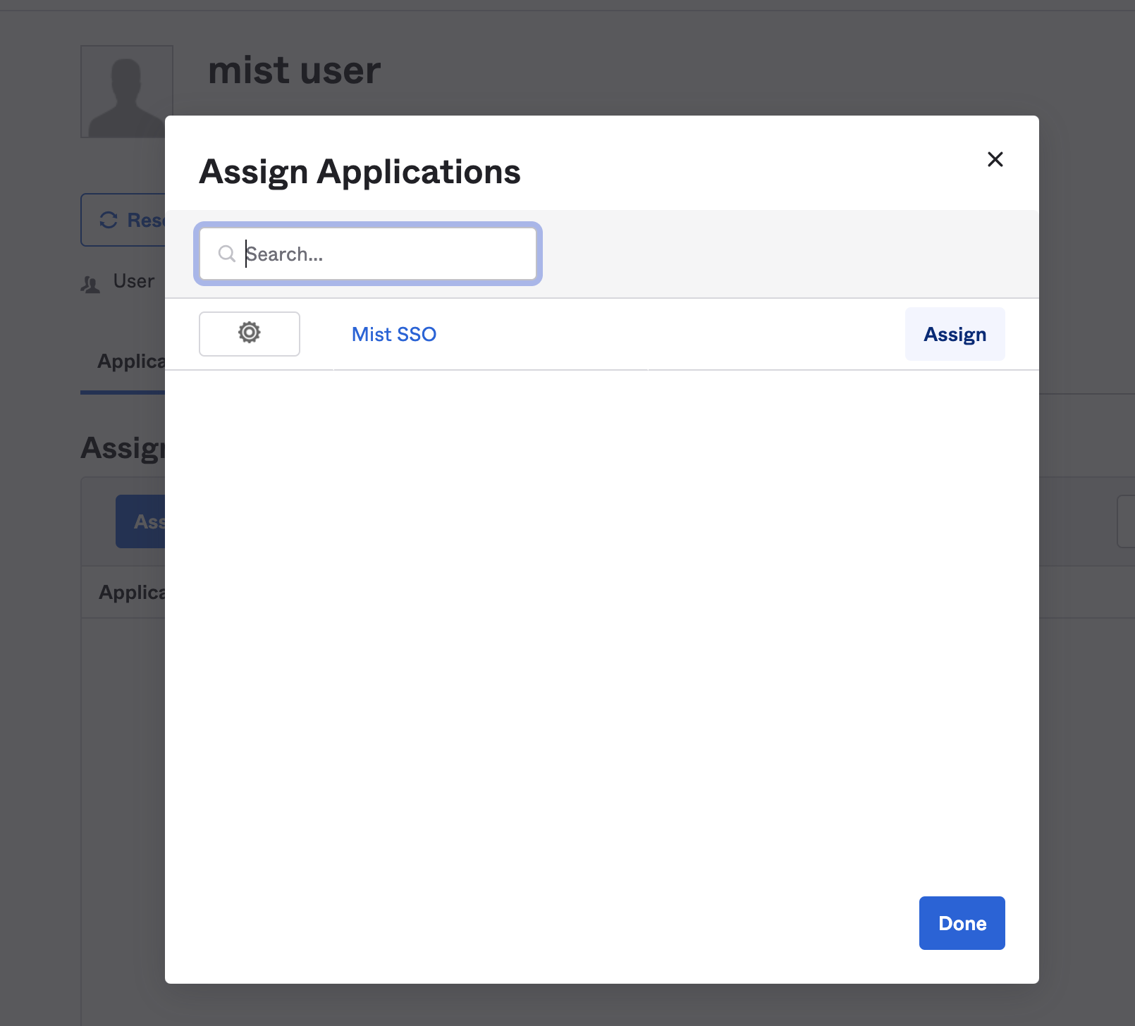Click the "mist user" name heading
Viewport: 1135px width, 1026px height.
tap(294, 70)
